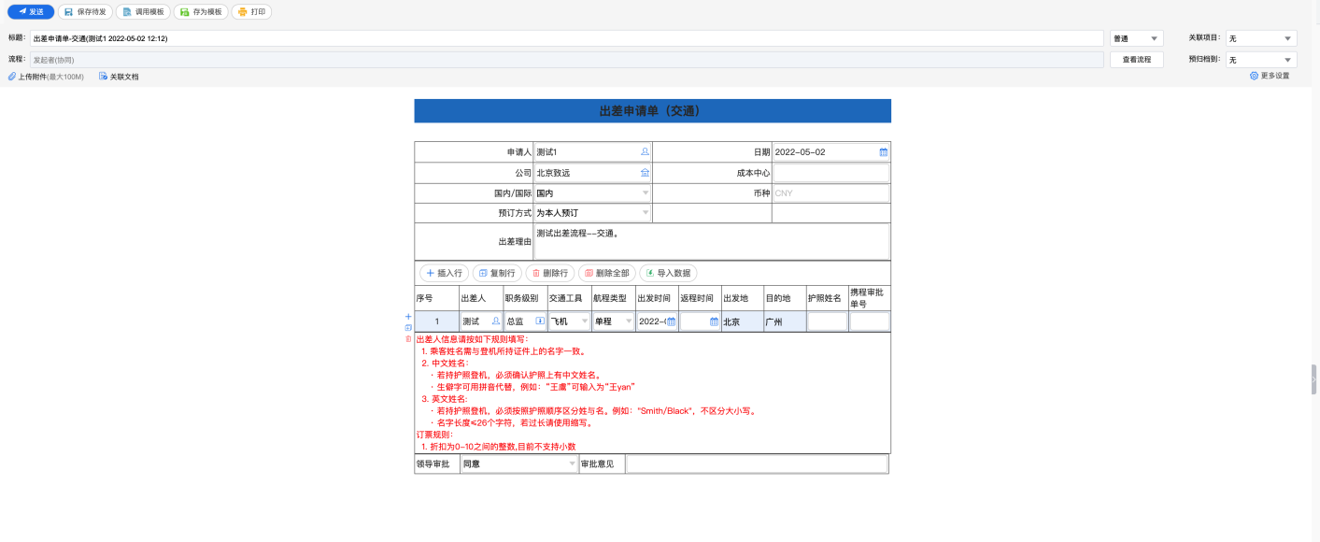Open 更多设置 more settings
The width and height of the screenshot is (1320, 542).
1270,76
